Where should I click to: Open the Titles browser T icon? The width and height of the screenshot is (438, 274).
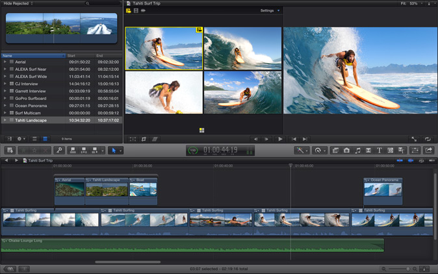pos(379,150)
